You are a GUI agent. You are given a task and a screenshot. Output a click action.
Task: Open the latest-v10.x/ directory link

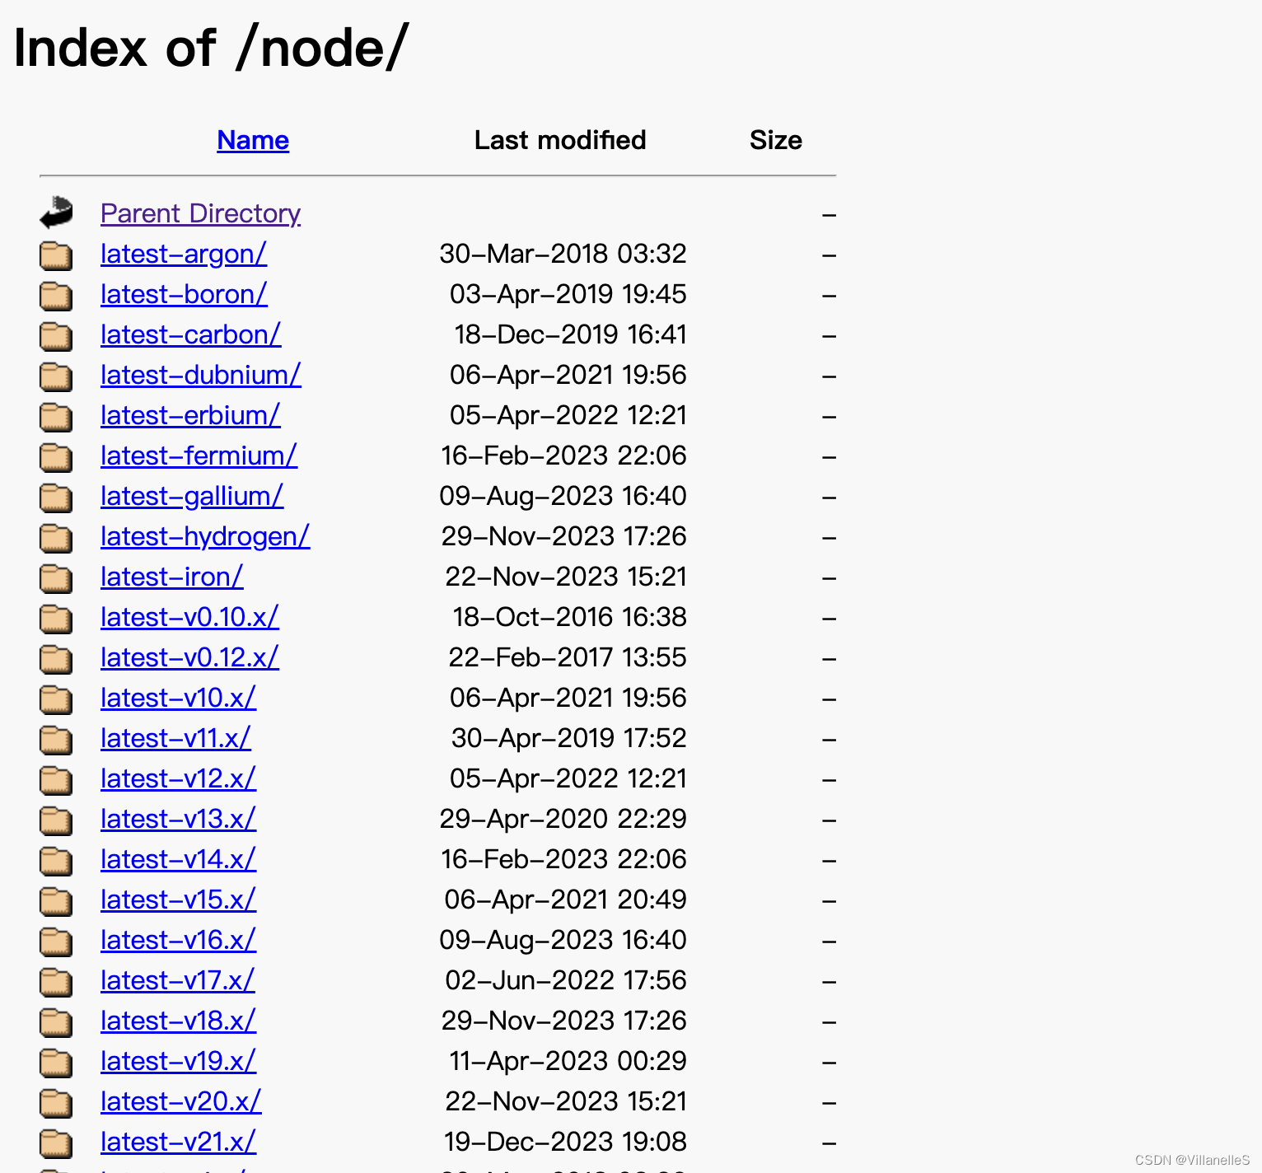[178, 698]
